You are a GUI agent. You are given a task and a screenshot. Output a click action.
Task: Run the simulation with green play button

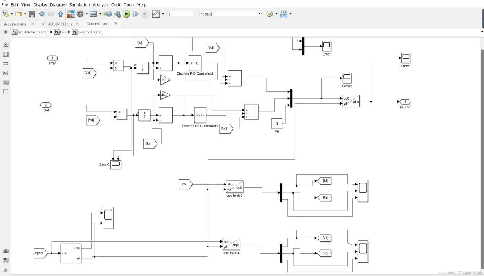coord(126,14)
